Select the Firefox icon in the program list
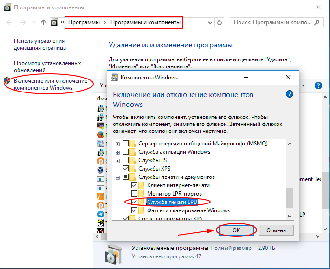Image resolution: width=330 pixels, height=269 pixels. click(101, 135)
